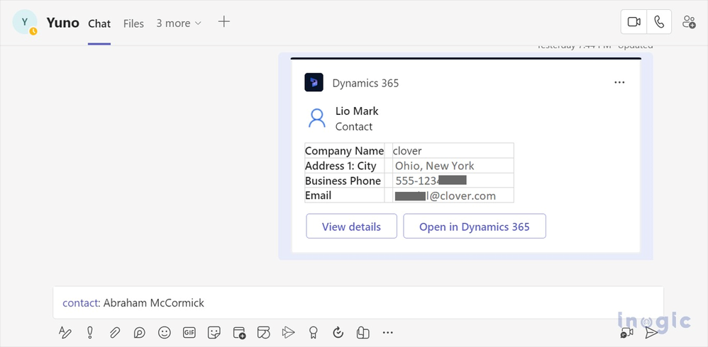Click the Dynamics 365 app logo

[314, 82]
